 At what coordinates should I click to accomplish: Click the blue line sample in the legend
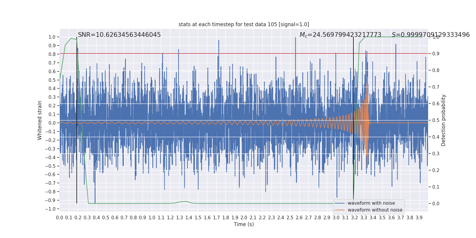[x=340, y=203]
